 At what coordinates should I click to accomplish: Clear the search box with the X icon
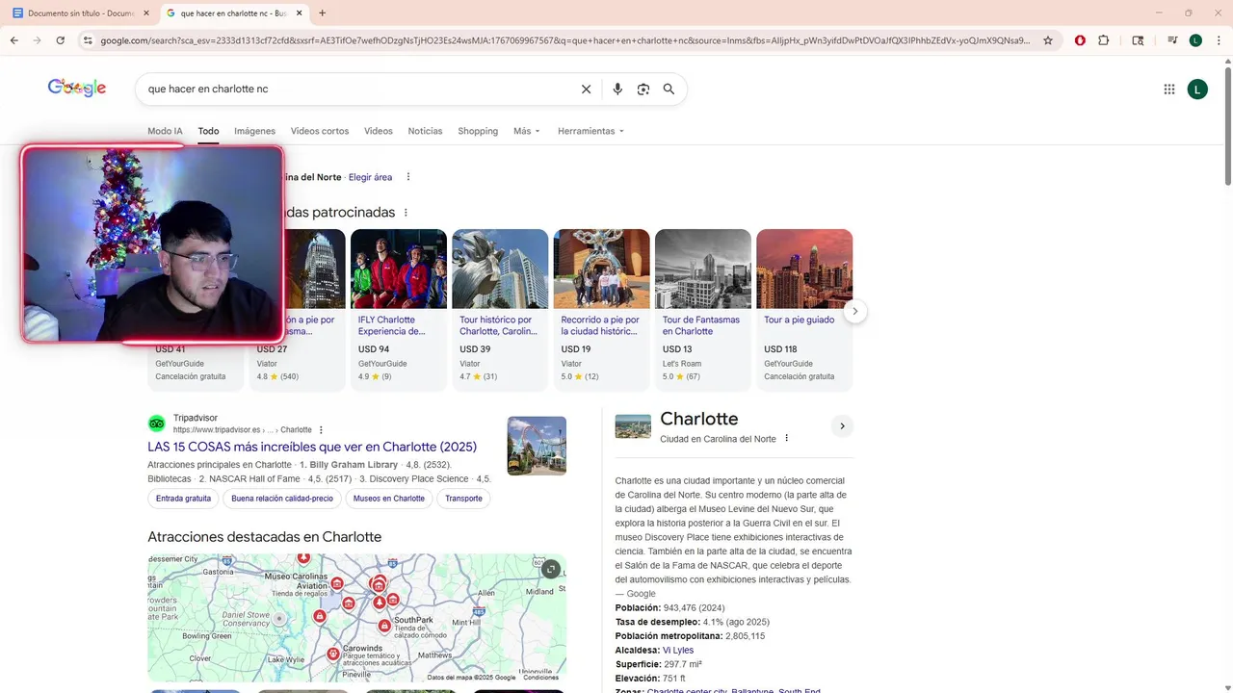[586, 90]
